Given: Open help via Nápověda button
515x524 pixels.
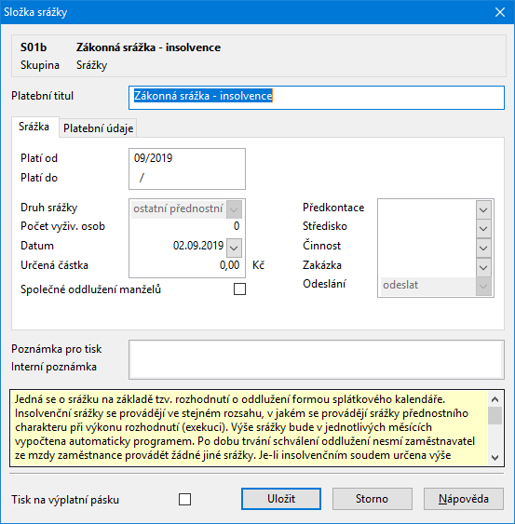Looking at the screenshot, I should click(464, 499).
